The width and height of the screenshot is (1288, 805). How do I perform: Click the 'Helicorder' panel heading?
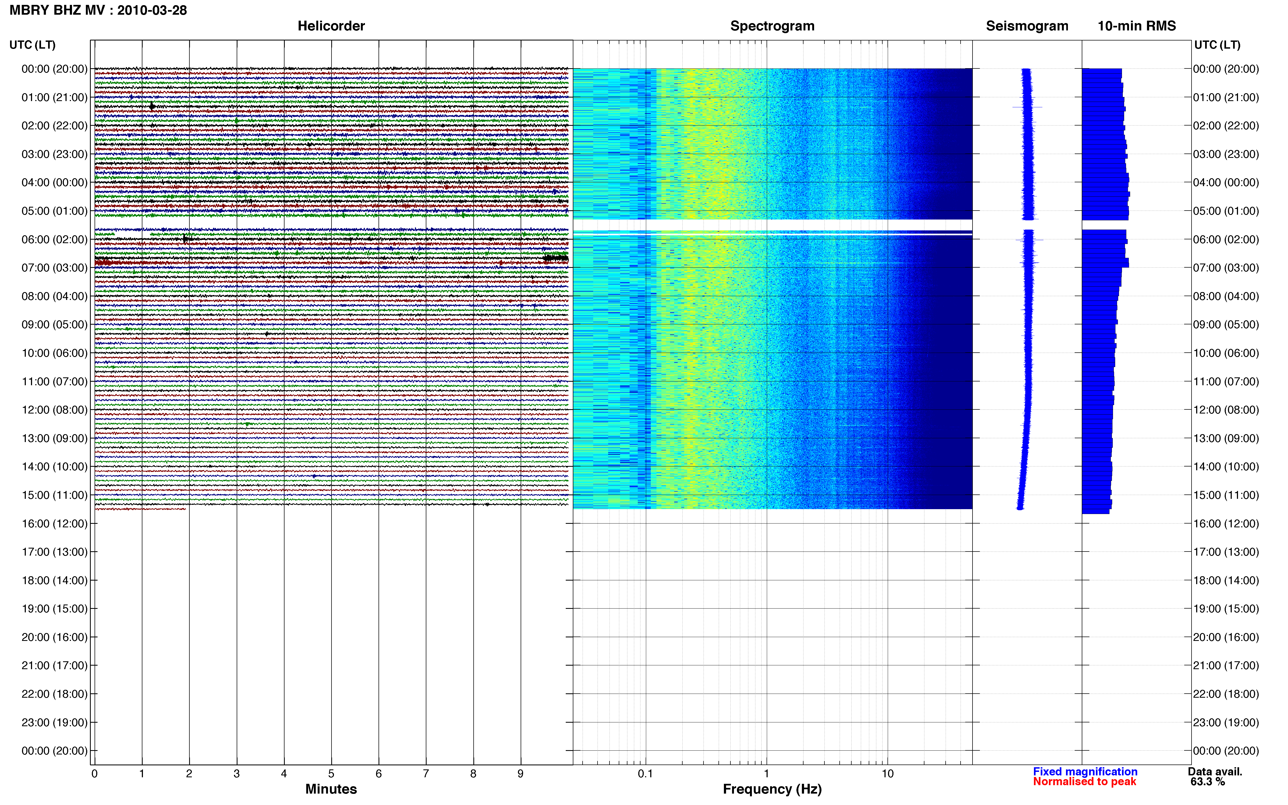(331, 26)
